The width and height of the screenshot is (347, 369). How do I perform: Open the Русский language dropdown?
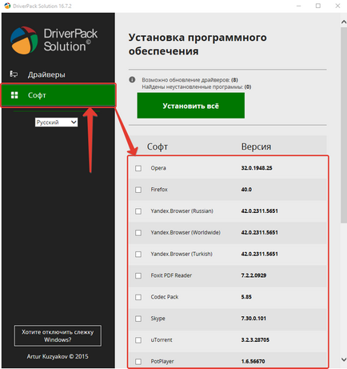click(x=56, y=122)
